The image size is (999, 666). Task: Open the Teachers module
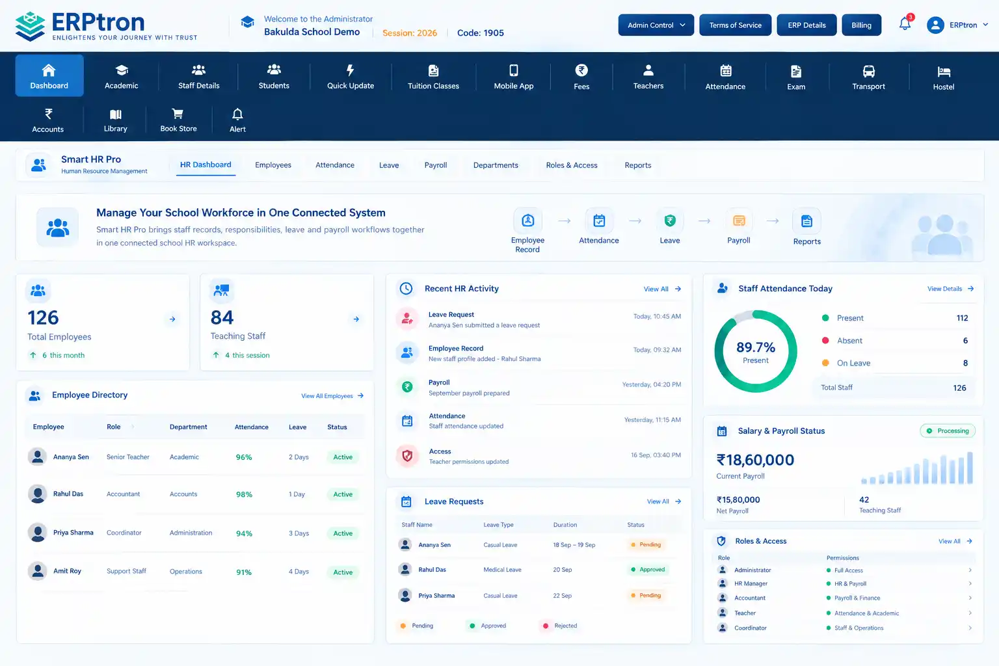(x=648, y=76)
